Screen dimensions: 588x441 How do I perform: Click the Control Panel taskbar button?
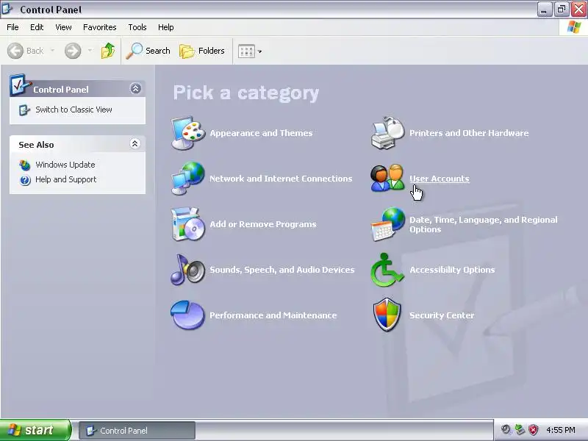pyautogui.click(x=137, y=430)
